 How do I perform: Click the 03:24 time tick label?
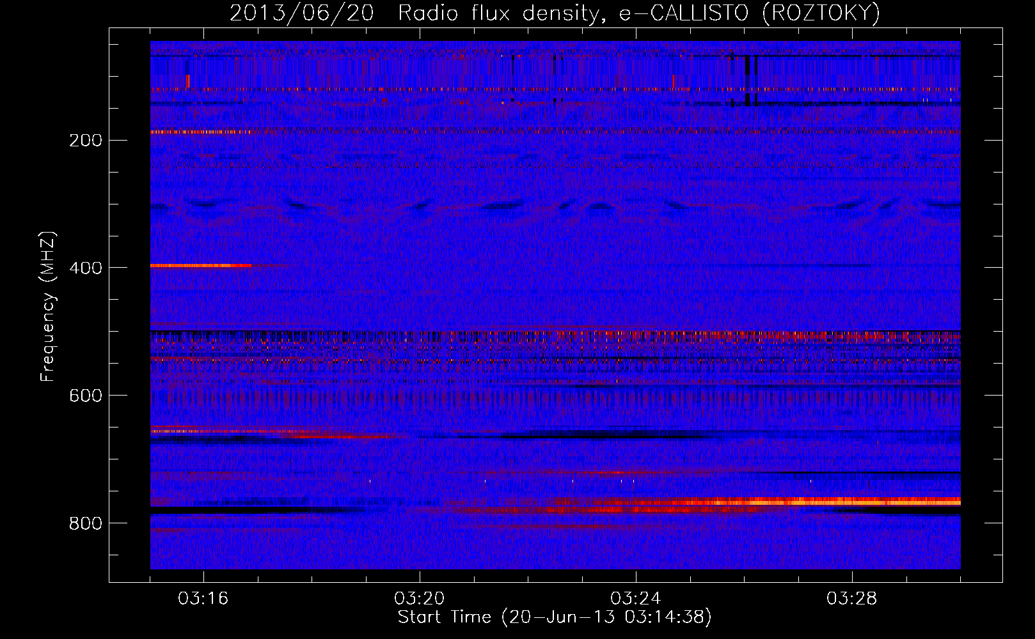[635, 599]
